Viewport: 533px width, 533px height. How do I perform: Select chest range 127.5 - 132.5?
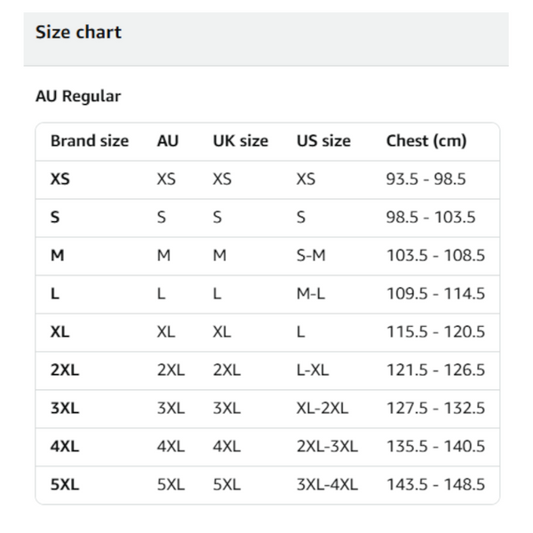pyautogui.click(x=435, y=409)
